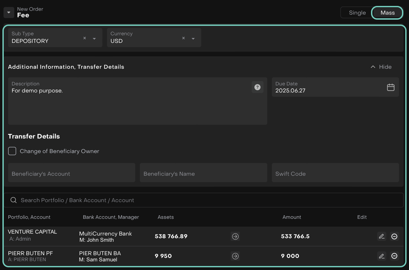The height and width of the screenshot is (270, 409).
Task: Edit the PIERR BUTEN PF row
Action: click(382, 256)
